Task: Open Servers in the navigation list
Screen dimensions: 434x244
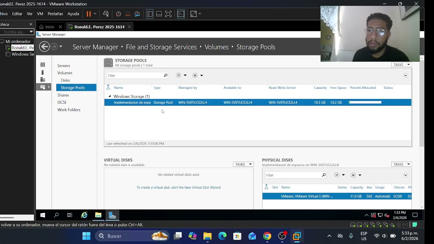Action: click(x=64, y=66)
